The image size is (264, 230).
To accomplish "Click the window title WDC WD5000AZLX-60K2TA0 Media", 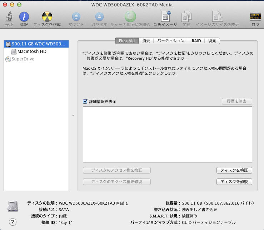I will (x=132, y=5).
